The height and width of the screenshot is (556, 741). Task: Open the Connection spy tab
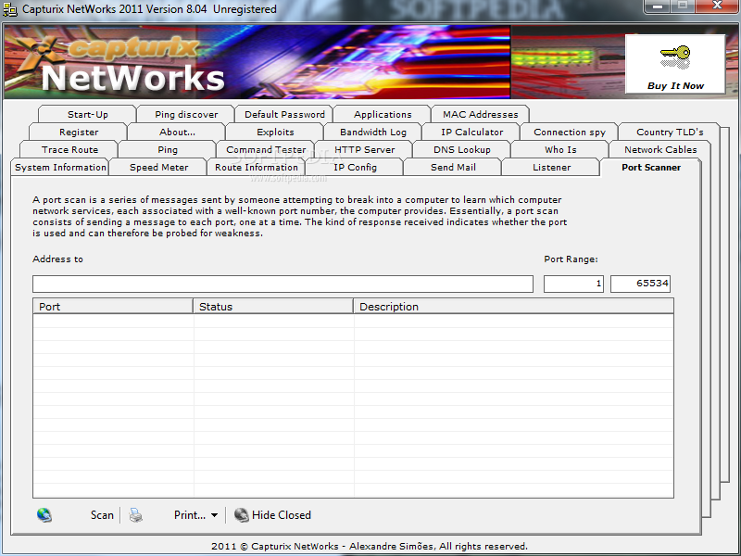[x=570, y=132]
